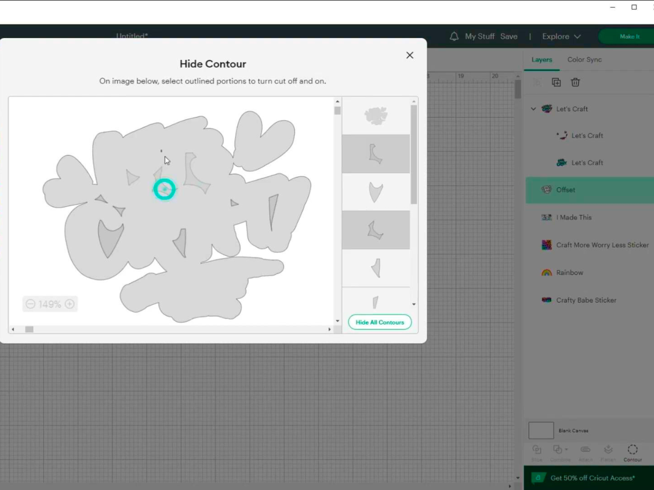Switch to the Color Sync tab

click(584, 60)
